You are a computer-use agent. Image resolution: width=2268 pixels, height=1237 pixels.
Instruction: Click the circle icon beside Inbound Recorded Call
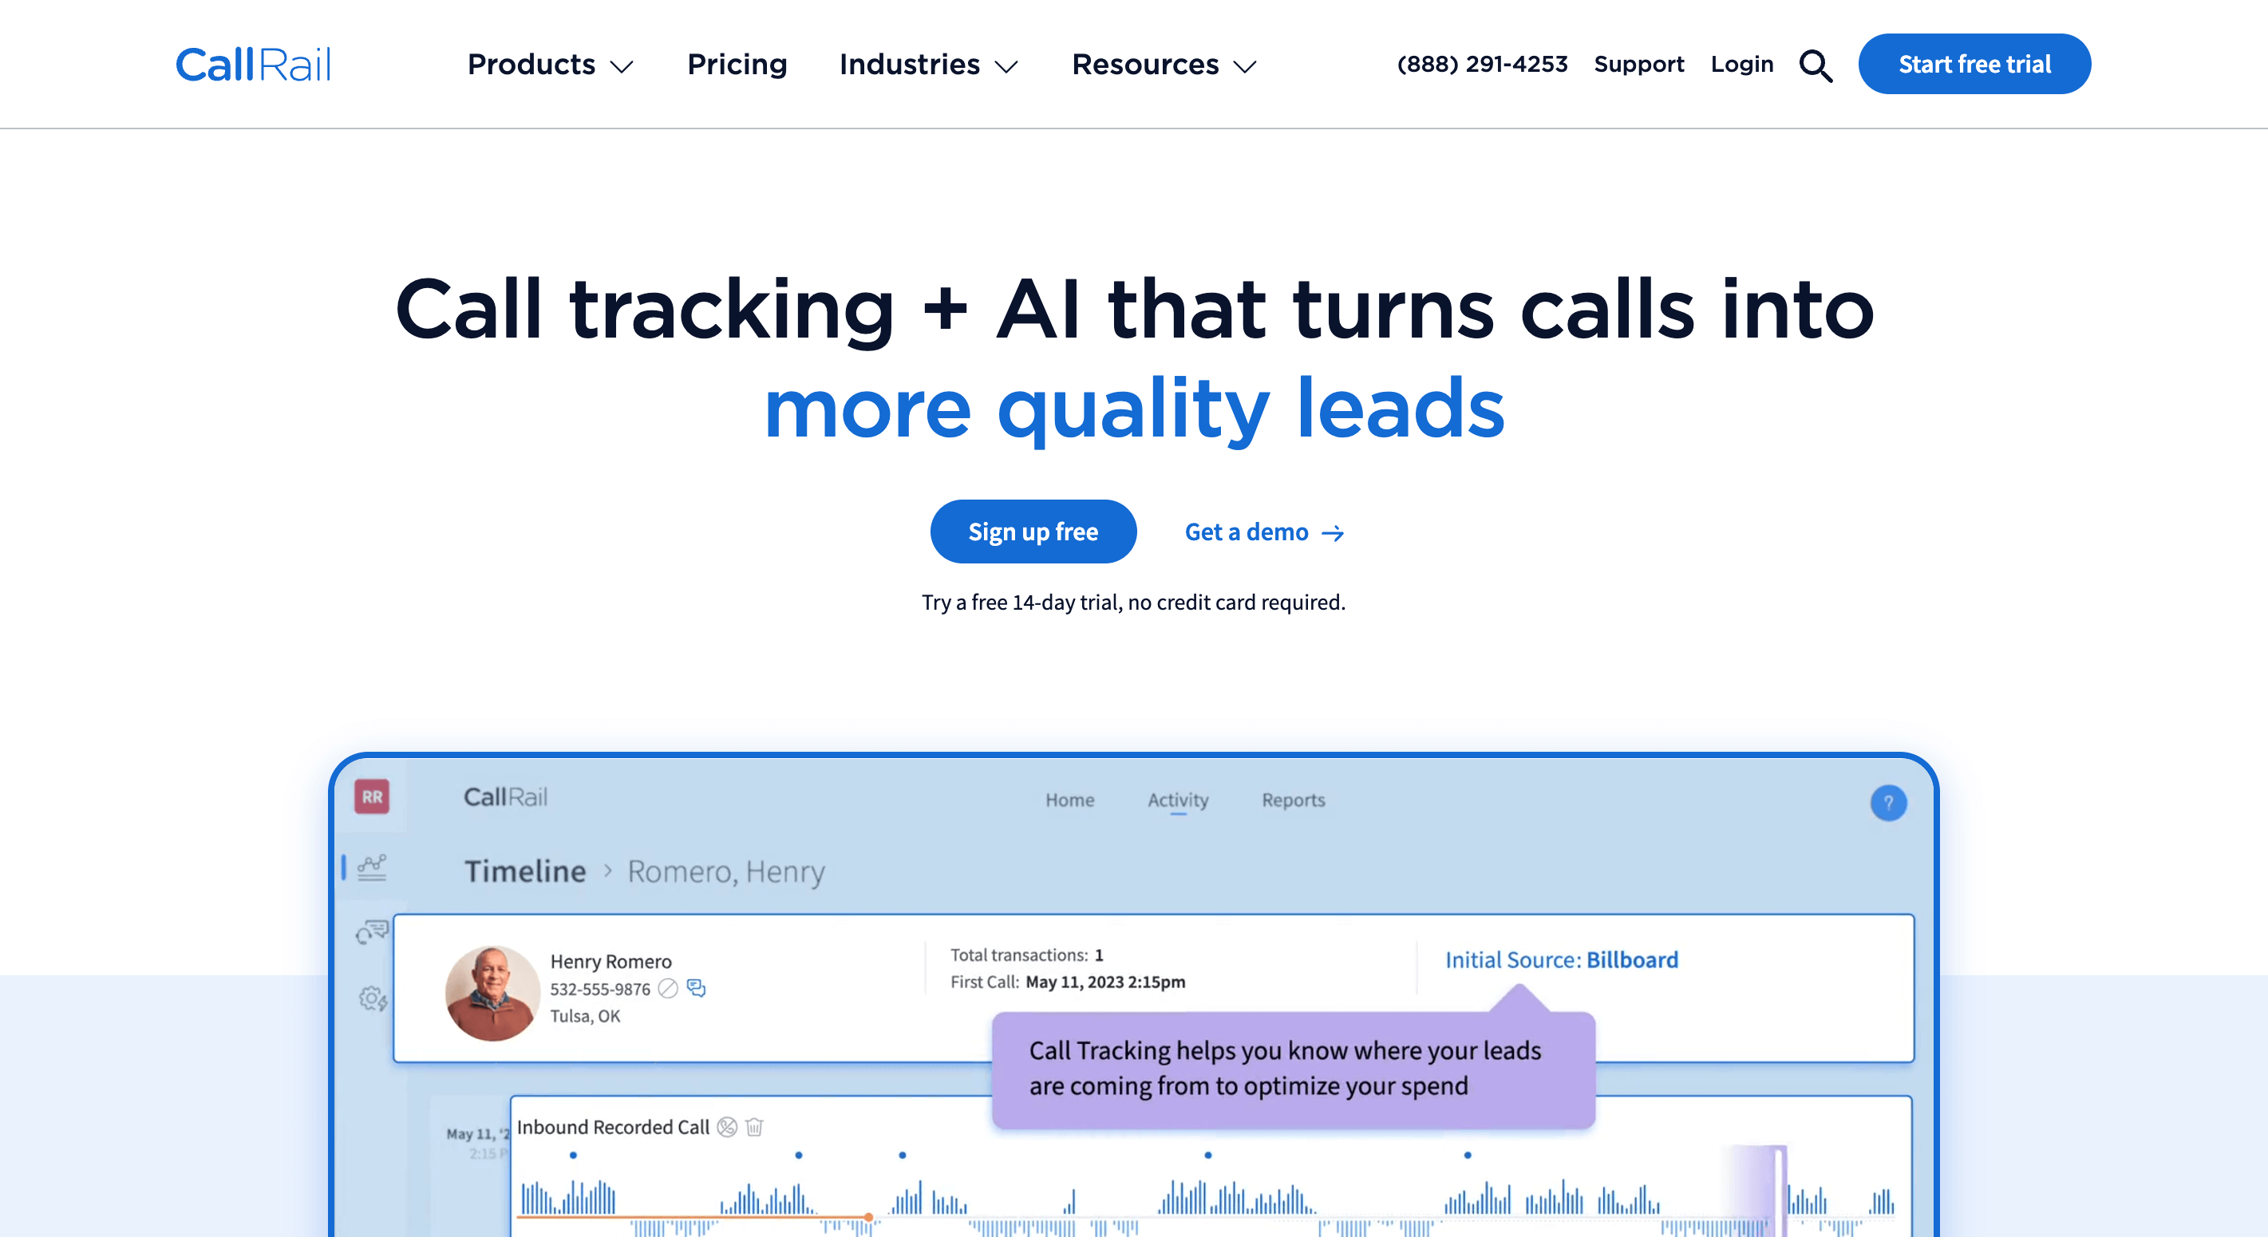click(x=726, y=1127)
